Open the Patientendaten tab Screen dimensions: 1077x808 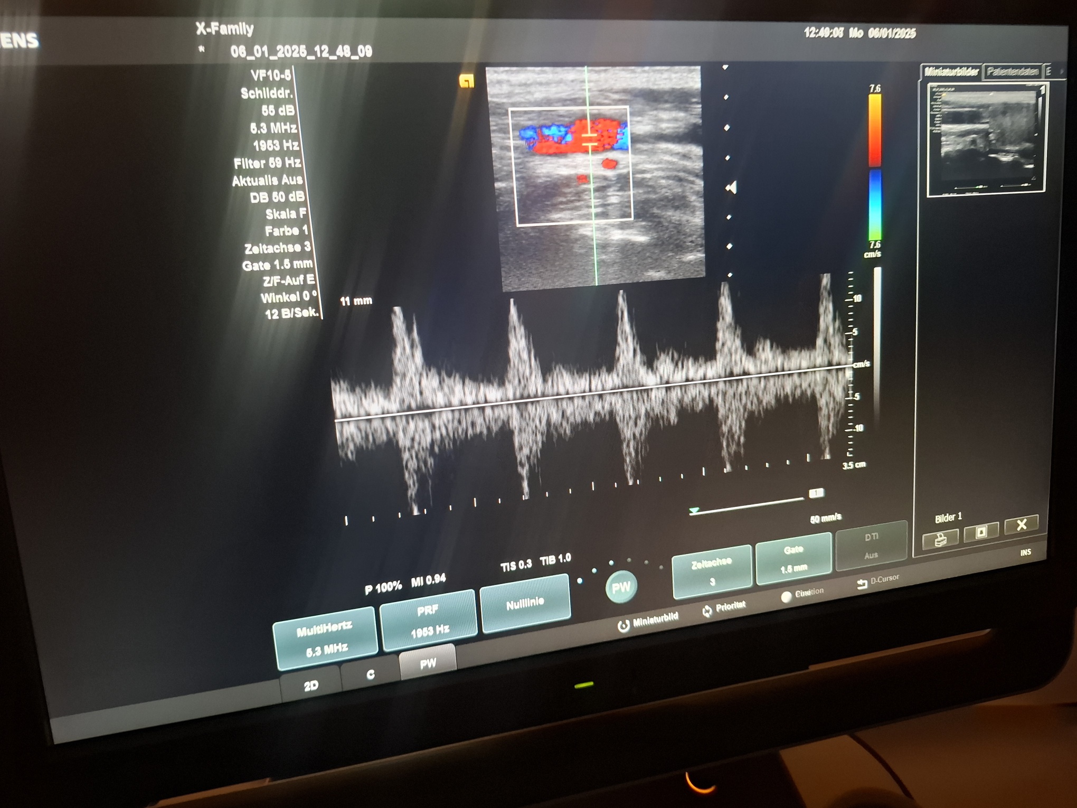(x=1012, y=72)
